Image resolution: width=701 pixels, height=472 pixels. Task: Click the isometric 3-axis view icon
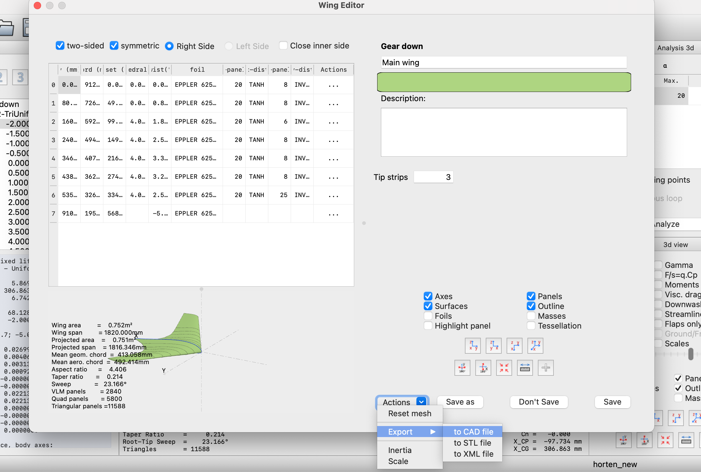[535, 346]
